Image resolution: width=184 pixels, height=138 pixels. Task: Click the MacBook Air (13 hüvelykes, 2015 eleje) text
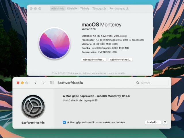pyautogui.click(x=104, y=36)
